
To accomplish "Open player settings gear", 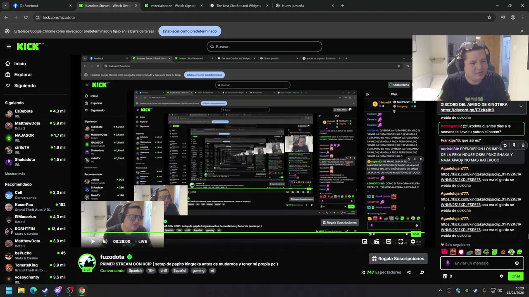I will pyautogui.click(x=412, y=241).
